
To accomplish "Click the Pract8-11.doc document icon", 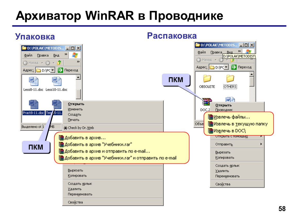I will pos(33,105).
